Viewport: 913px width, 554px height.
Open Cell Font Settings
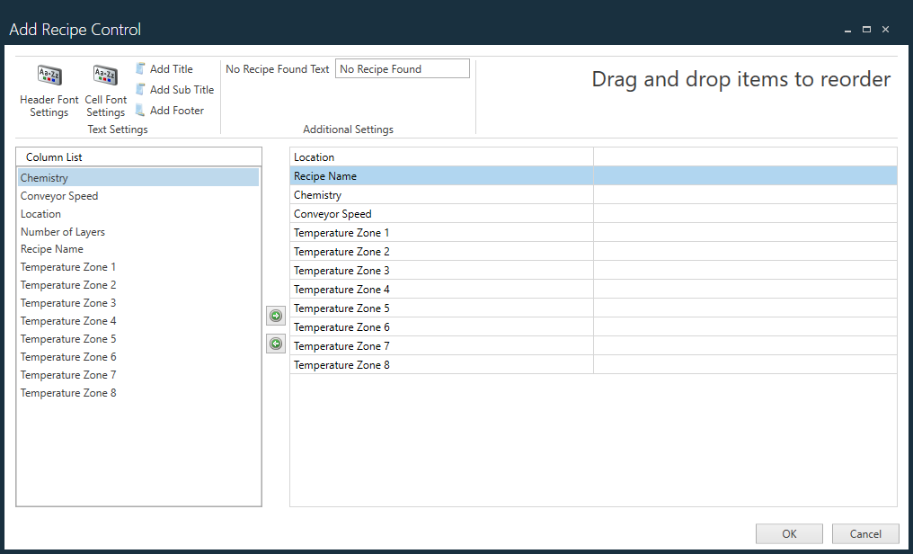pyautogui.click(x=105, y=90)
